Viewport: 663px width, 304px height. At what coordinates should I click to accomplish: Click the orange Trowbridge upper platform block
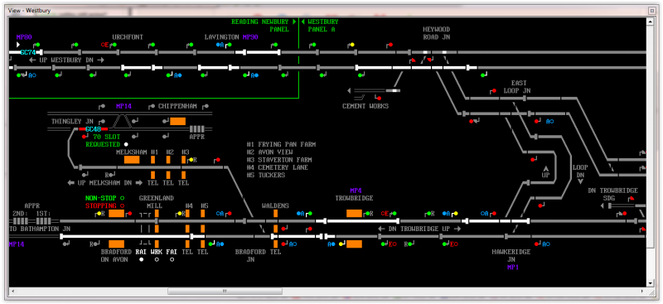coord(355,214)
